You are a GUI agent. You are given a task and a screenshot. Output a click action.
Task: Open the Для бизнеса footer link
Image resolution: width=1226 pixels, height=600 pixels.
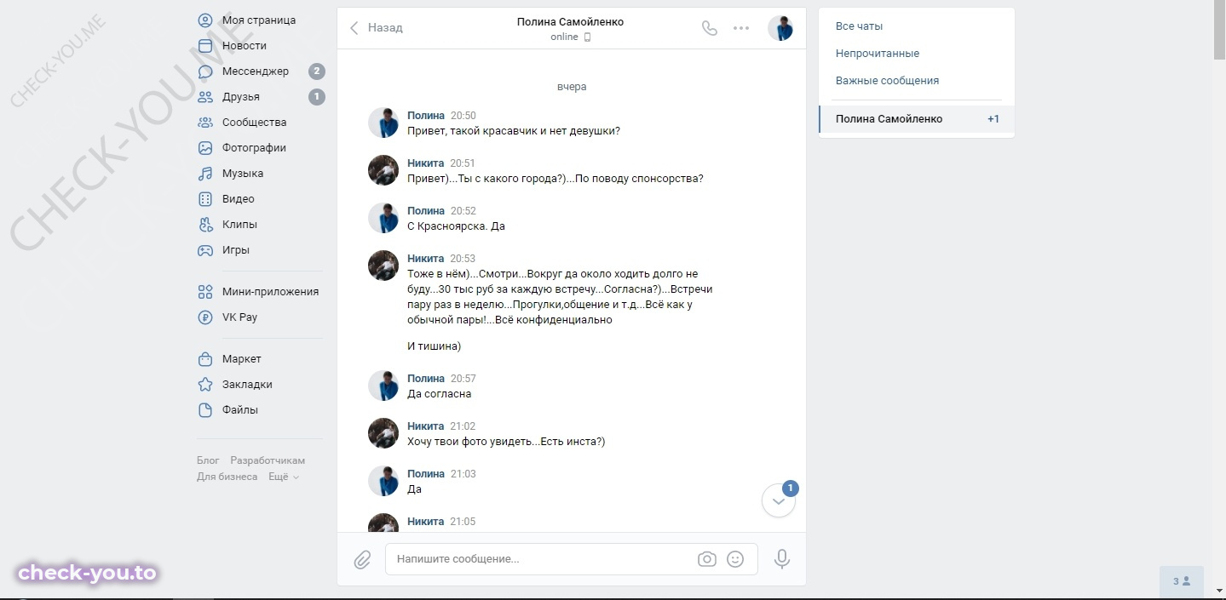click(227, 477)
